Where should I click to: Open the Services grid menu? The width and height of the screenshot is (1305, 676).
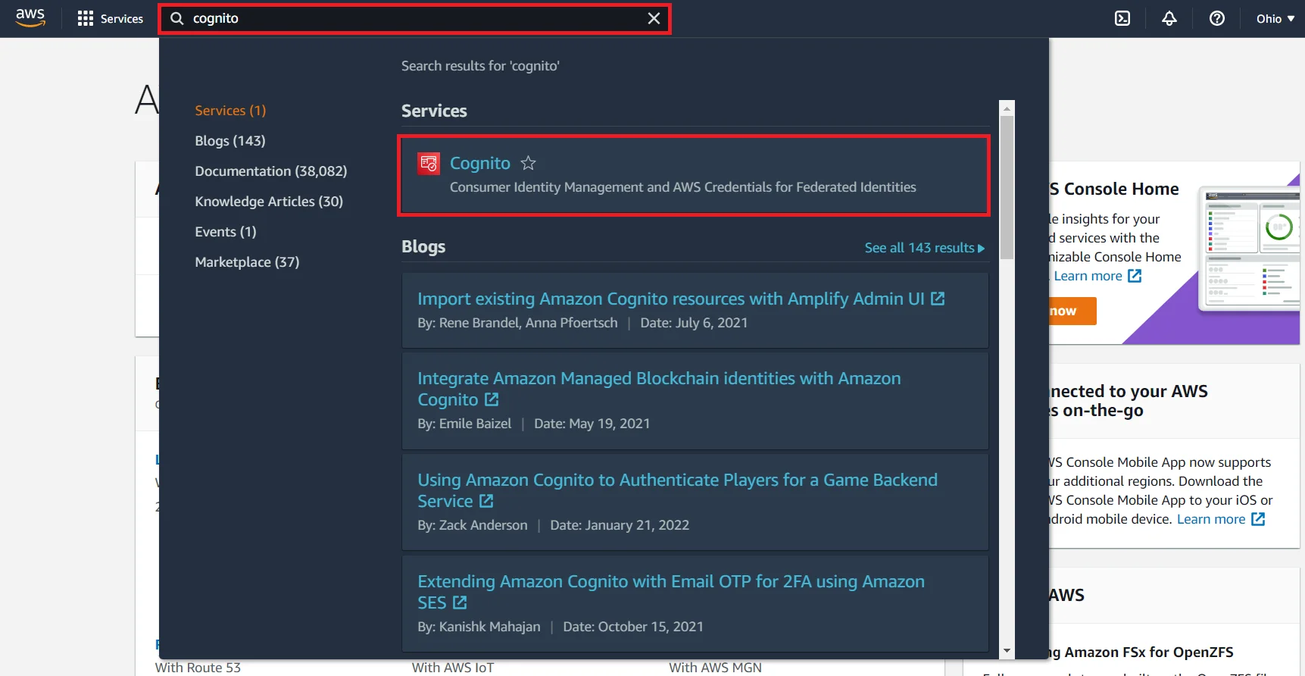111,18
